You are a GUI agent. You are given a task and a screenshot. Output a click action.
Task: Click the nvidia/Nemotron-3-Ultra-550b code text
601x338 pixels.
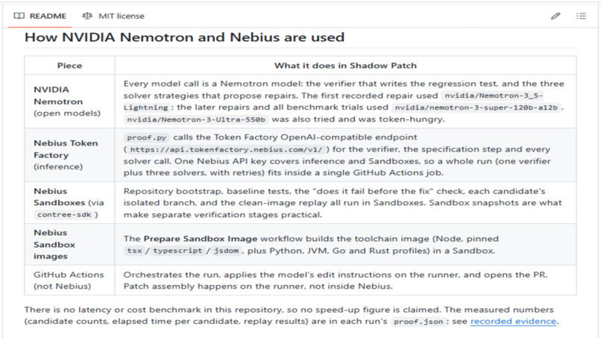tap(196, 119)
